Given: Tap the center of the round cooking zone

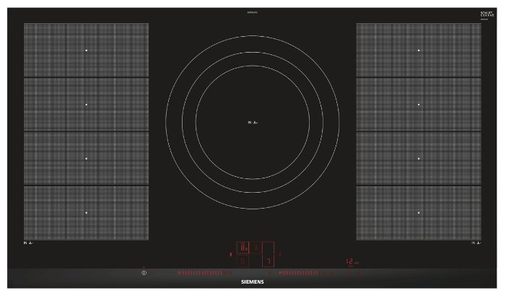Looking at the screenshot, I should click(252, 122).
